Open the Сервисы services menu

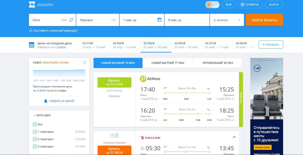[250, 5]
